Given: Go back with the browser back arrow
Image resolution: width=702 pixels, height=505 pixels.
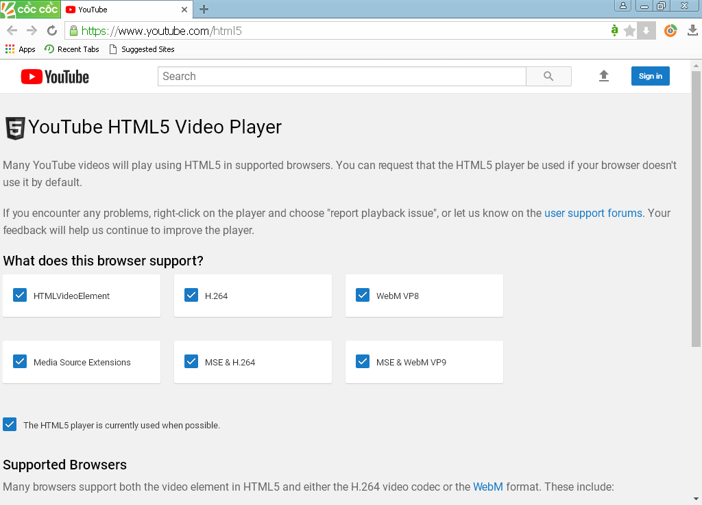Looking at the screenshot, I should [x=12, y=31].
